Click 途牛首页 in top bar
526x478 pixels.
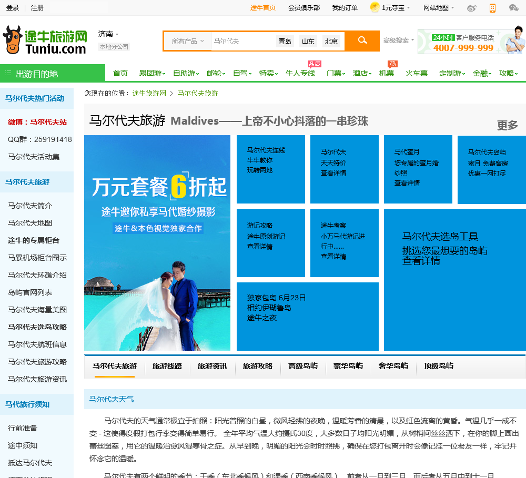263,8
